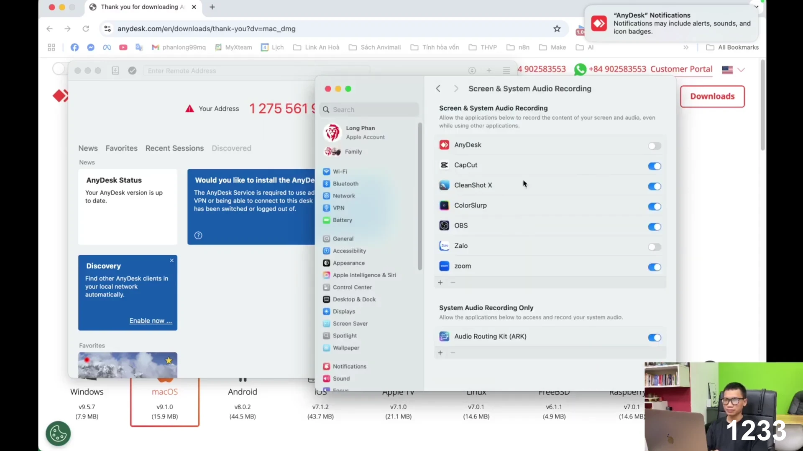Toggle ColorSlurp screen recording permission
The image size is (803, 451).
tap(655, 207)
